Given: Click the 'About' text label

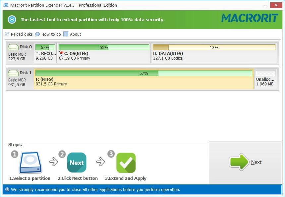Looking at the screenshot, I should click(76, 34).
